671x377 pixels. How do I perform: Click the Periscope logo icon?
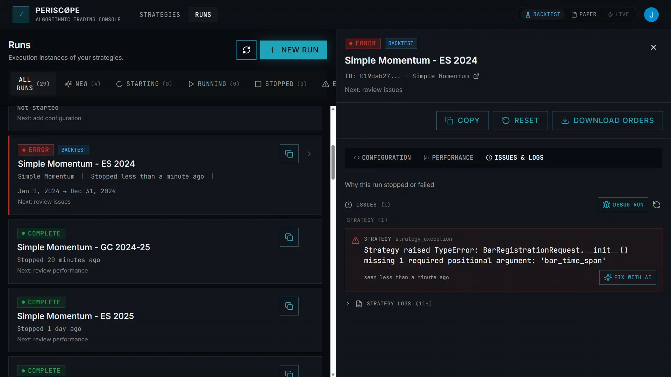[21, 15]
